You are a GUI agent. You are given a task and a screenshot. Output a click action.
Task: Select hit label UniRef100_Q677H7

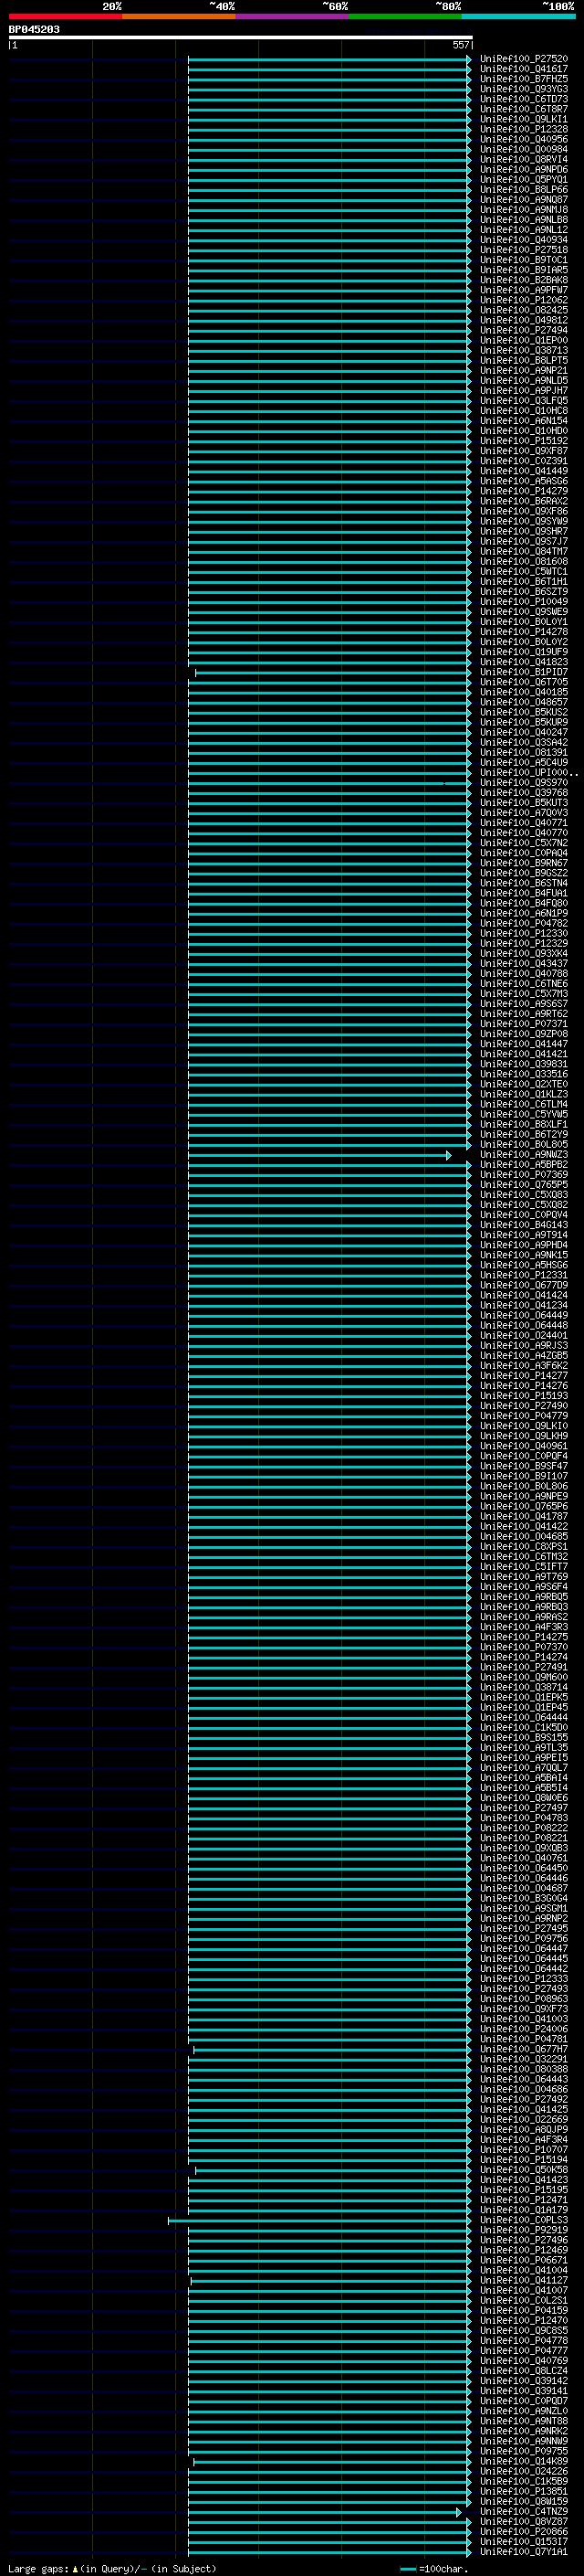click(x=523, y=2049)
